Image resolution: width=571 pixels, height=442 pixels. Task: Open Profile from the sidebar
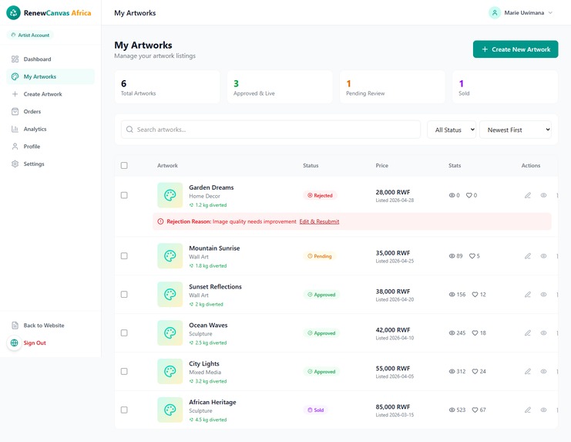coord(51,147)
